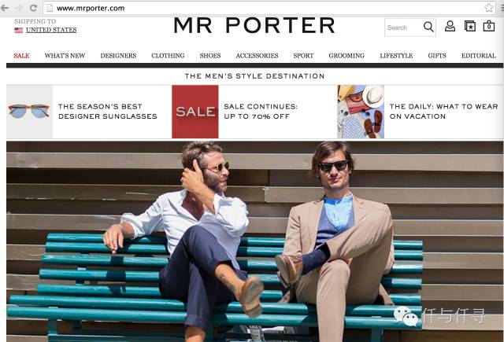The width and height of the screenshot is (504, 342).
Task: Open season's best designer sunglasses link
Action: click(108, 112)
